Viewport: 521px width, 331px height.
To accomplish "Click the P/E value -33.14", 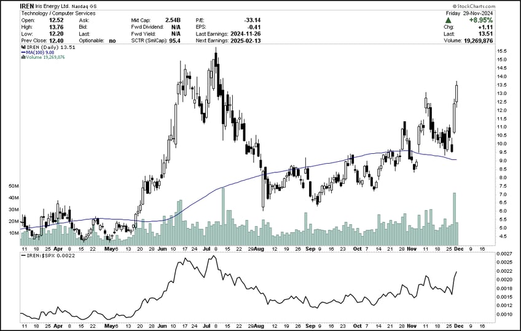I will pyautogui.click(x=252, y=20).
